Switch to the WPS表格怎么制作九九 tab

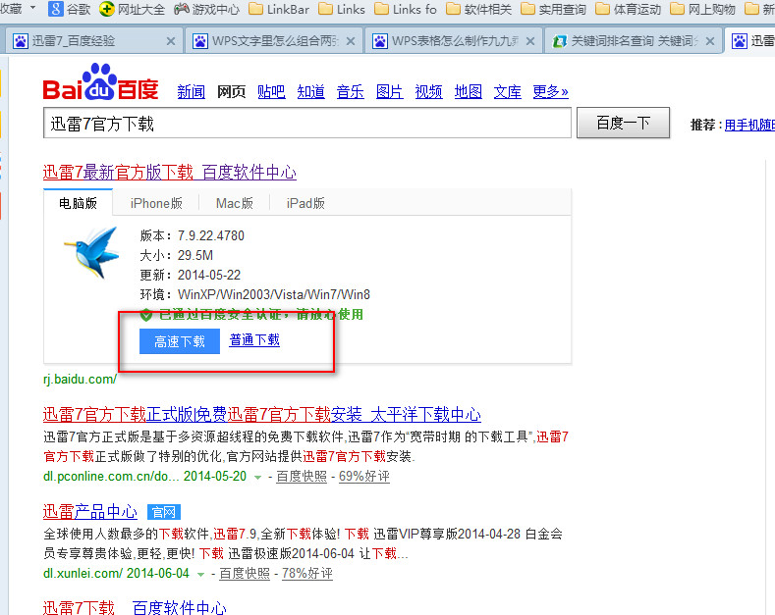453,40
